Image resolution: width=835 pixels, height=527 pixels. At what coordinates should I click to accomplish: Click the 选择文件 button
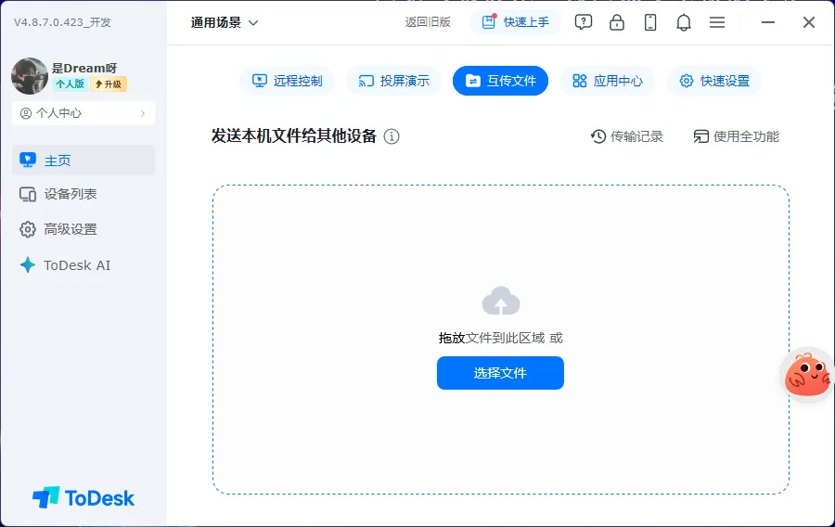pyautogui.click(x=501, y=373)
